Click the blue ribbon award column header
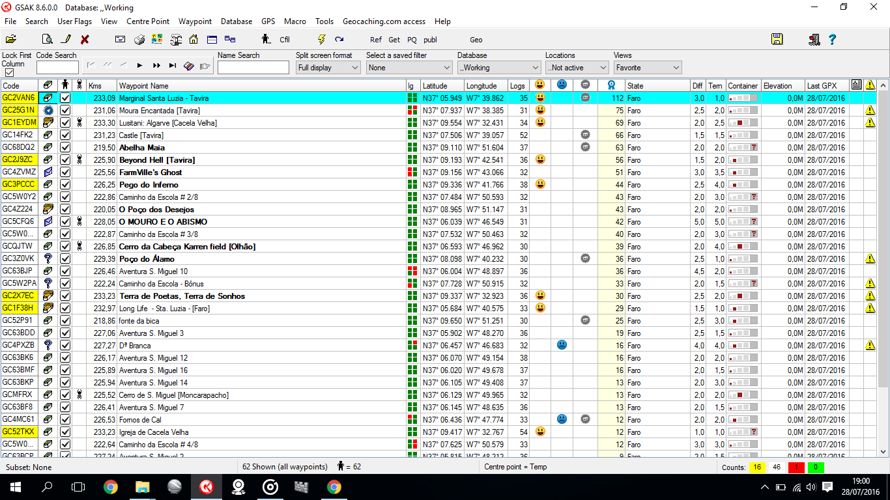Image resolution: width=890 pixels, height=500 pixels. point(610,85)
